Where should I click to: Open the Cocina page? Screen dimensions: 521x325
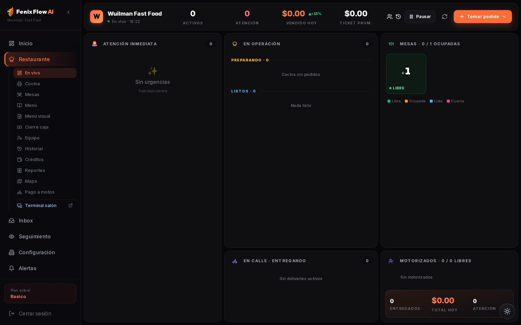click(x=45, y=84)
